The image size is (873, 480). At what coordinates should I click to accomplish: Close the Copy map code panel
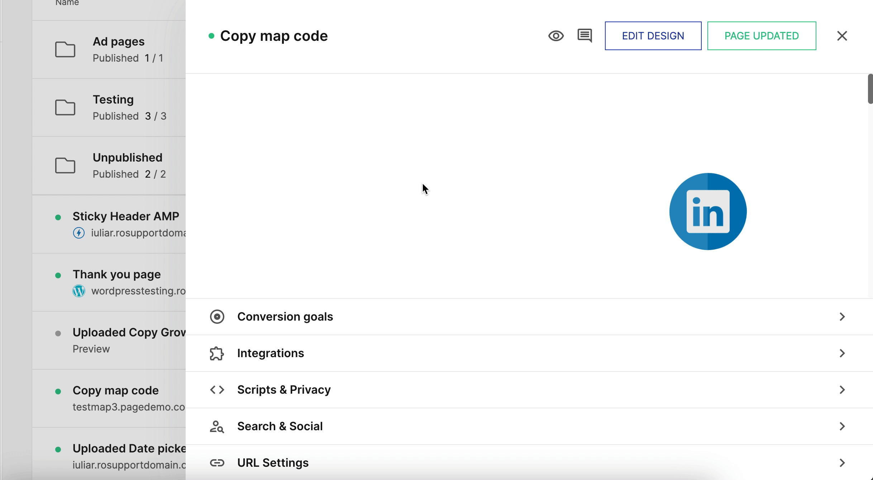(842, 36)
